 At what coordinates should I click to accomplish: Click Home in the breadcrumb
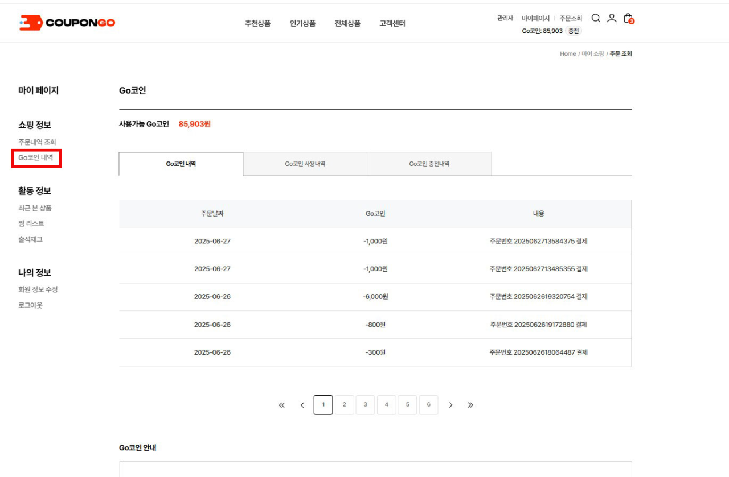click(x=567, y=54)
